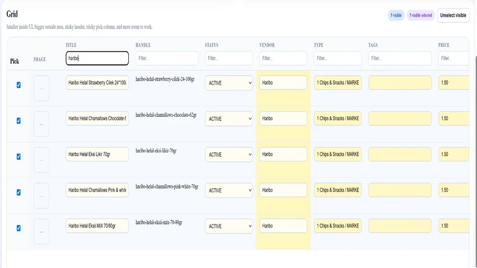Click the Status filter field

(x=229, y=58)
